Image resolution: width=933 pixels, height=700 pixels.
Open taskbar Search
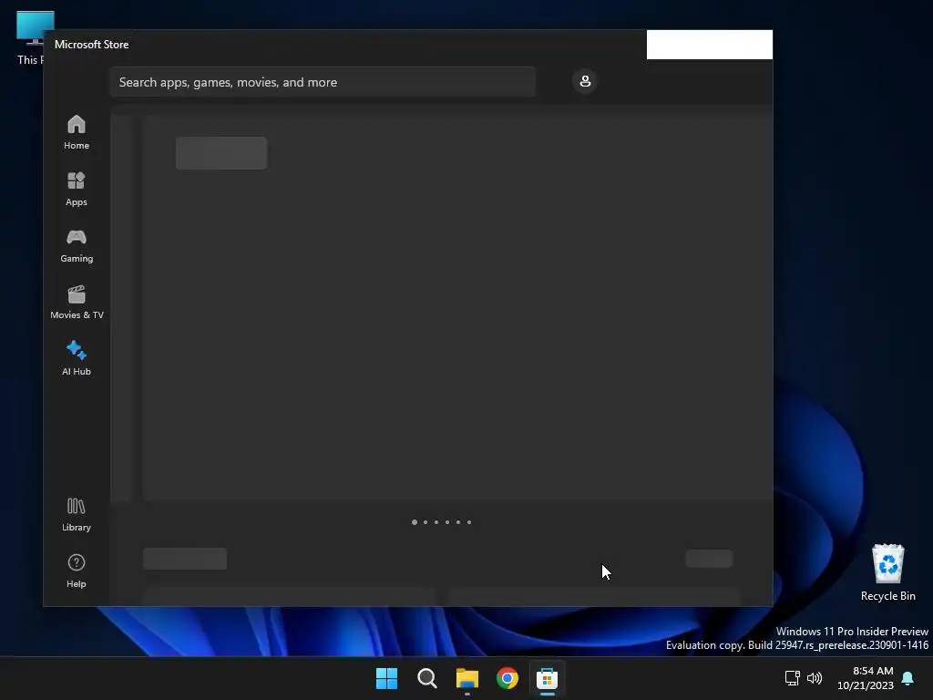click(427, 678)
